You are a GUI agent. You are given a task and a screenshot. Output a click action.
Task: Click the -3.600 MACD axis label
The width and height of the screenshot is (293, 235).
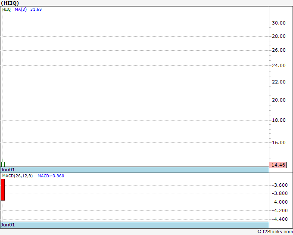pyautogui.click(x=280, y=185)
